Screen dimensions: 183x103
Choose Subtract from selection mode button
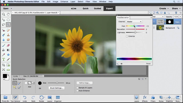pyautogui.click(x=33, y=83)
